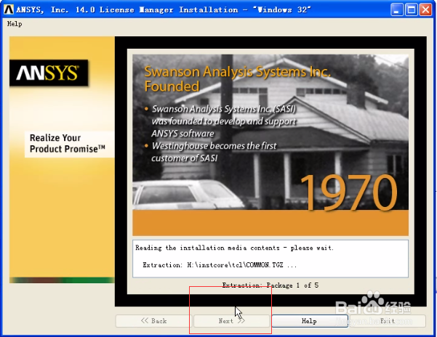Open the Help menu in menu bar
This screenshot has width=437, height=337.
click(x=15, y=24)
